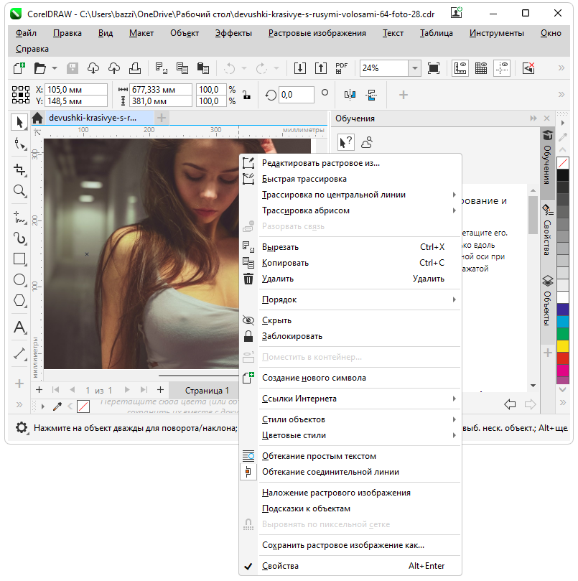Expand Трассировка абрисом submenu
Viewport: 578px width, 581px height.
[350, 210]
